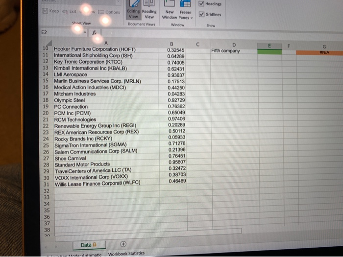Select cell Key Tronic Corporation (KTCC)
The image size is (343, 257).
tap(106, 62)
